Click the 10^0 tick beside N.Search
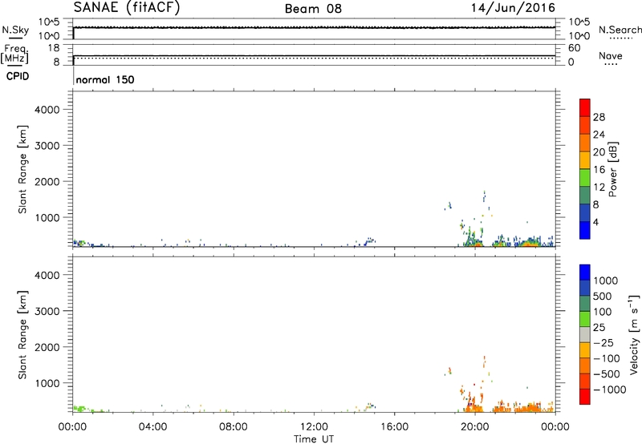The image size is (642, 444). click(x=579, y=36)
